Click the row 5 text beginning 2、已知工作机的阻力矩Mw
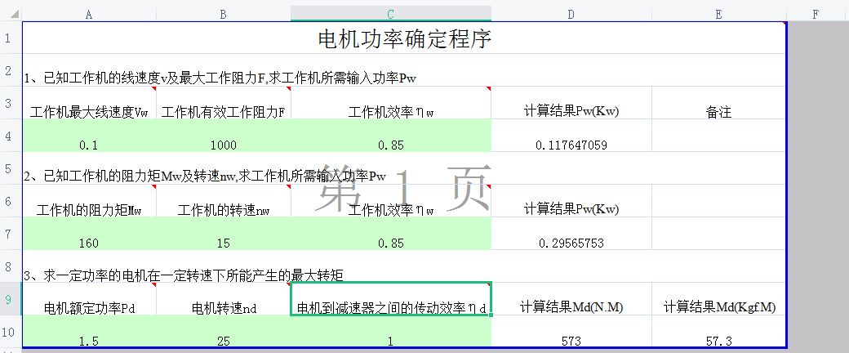This screenshot has height=353, width=849. 205,176
